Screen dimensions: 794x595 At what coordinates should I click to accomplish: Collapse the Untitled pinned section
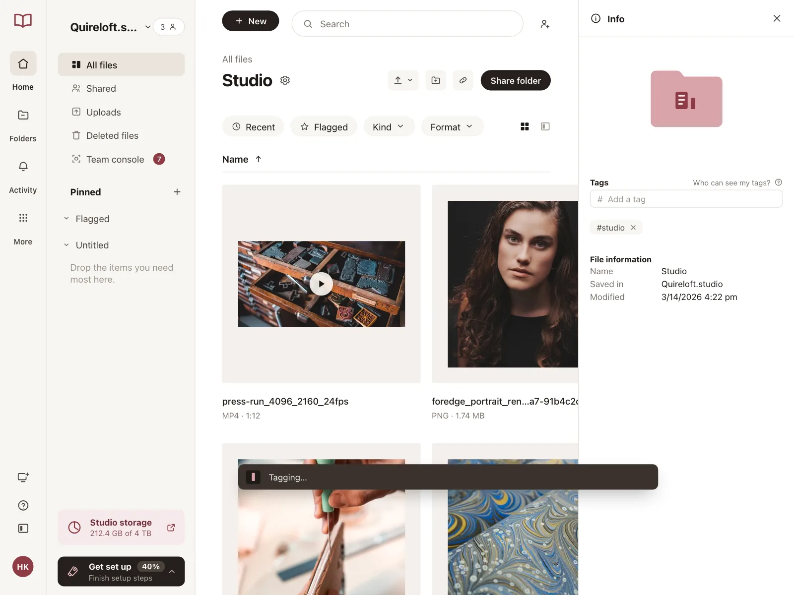[x=66, y=245]
